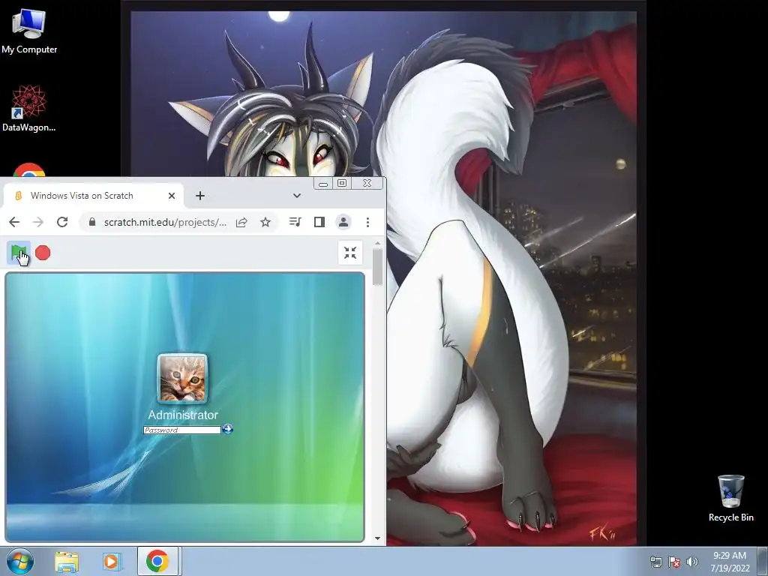Minimize the Chrome window
The image size is (768, 576).
[x=323, y=184]
